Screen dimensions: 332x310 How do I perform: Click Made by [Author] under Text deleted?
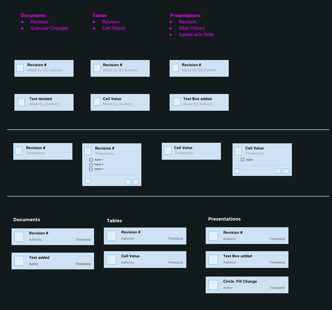44,104
